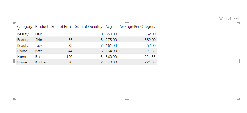
Task: Grab the top-left corner handle of the visual
Action: [x=15, y=23]
